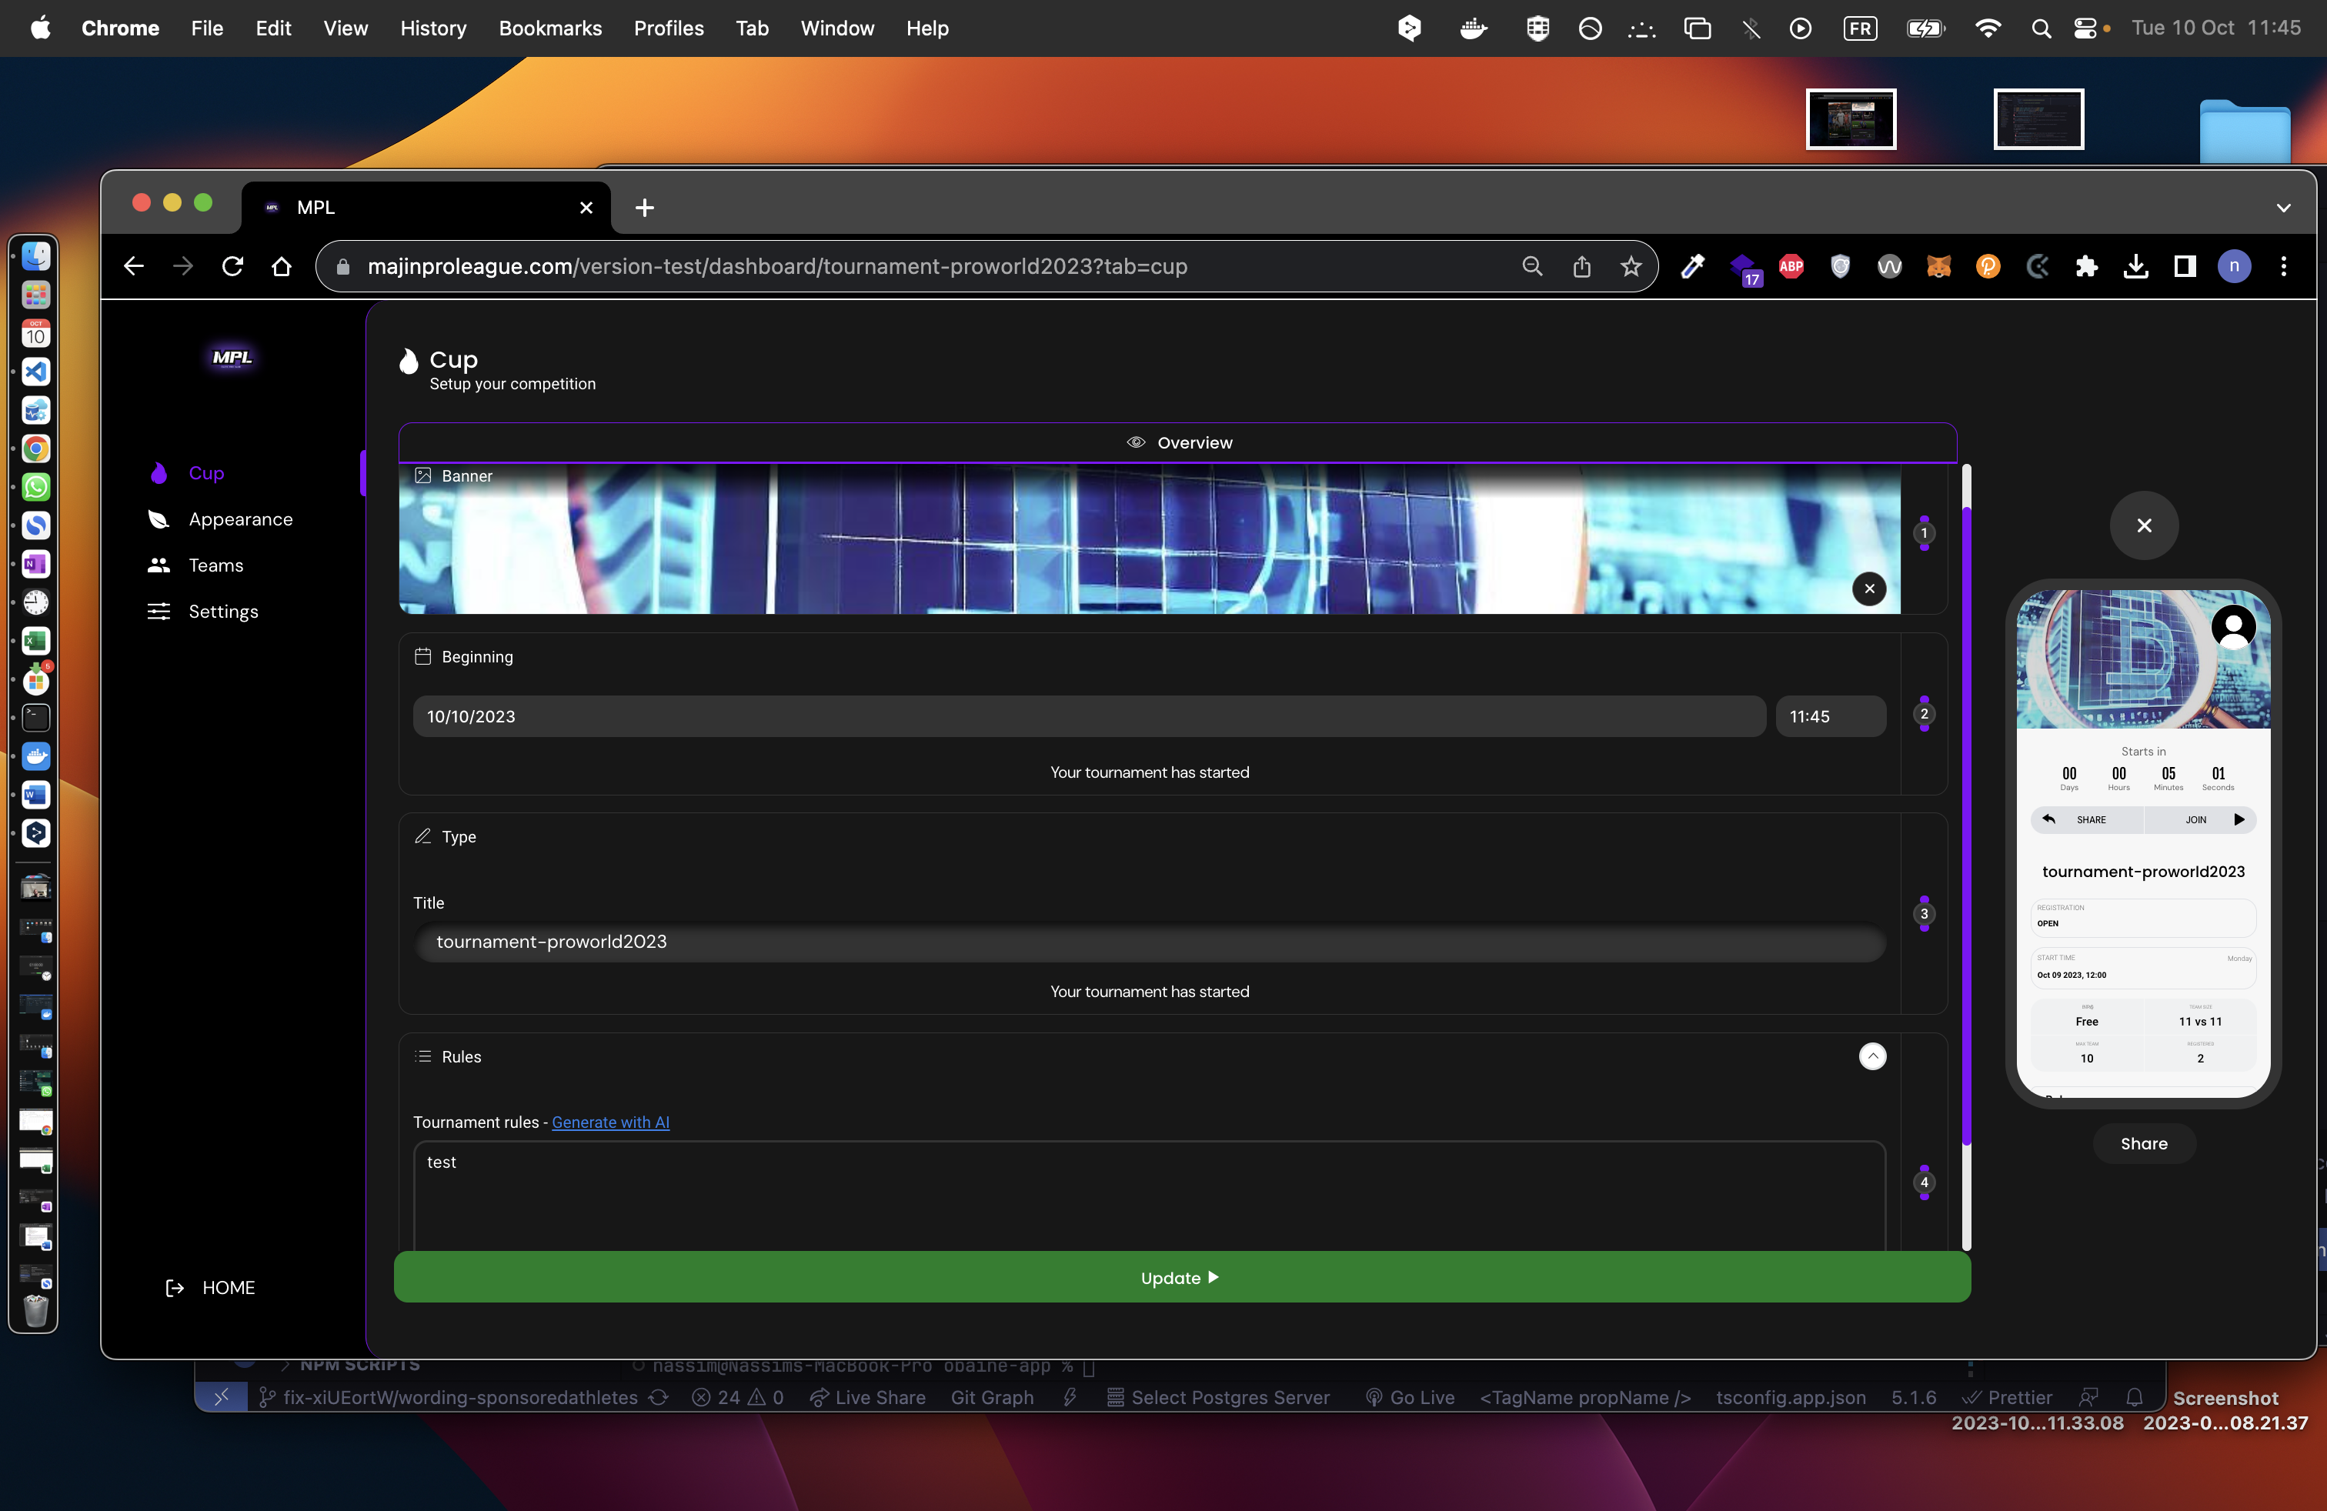Open the Appearance section in sidebar
Image resolution: width=2327 pixels, height=1511 pixels.
220,519
